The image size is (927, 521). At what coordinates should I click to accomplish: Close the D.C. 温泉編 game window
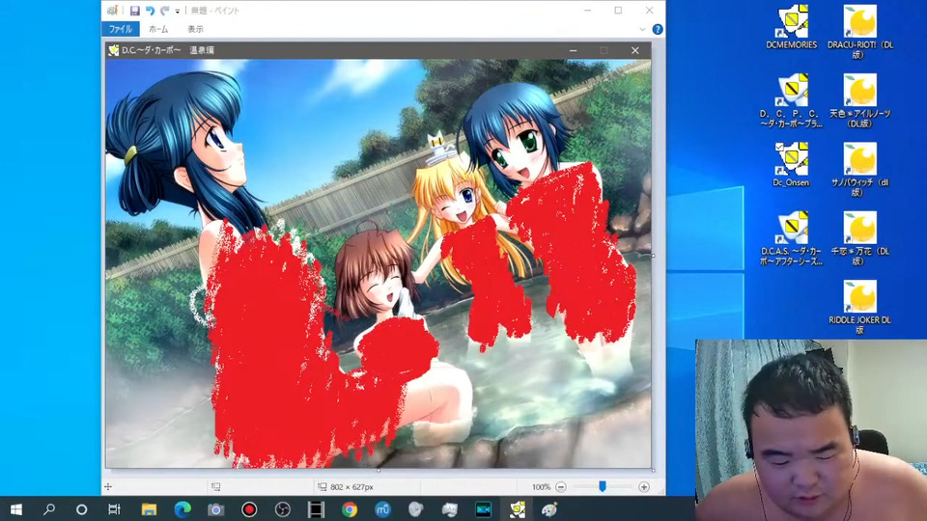click(635, 51)
